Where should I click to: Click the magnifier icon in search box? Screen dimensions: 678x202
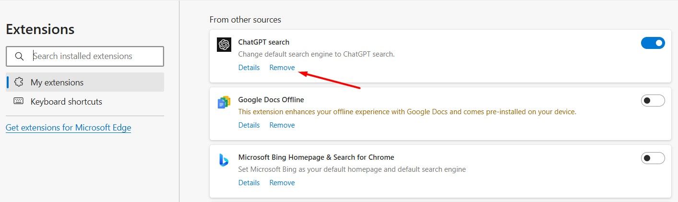(19, 56)
